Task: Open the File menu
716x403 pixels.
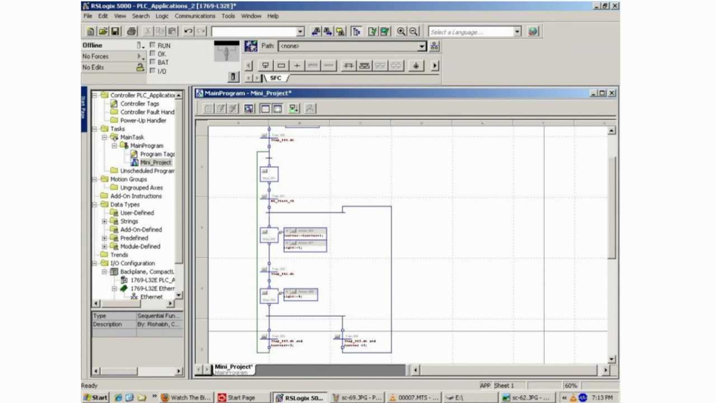Action: (88, 16)
